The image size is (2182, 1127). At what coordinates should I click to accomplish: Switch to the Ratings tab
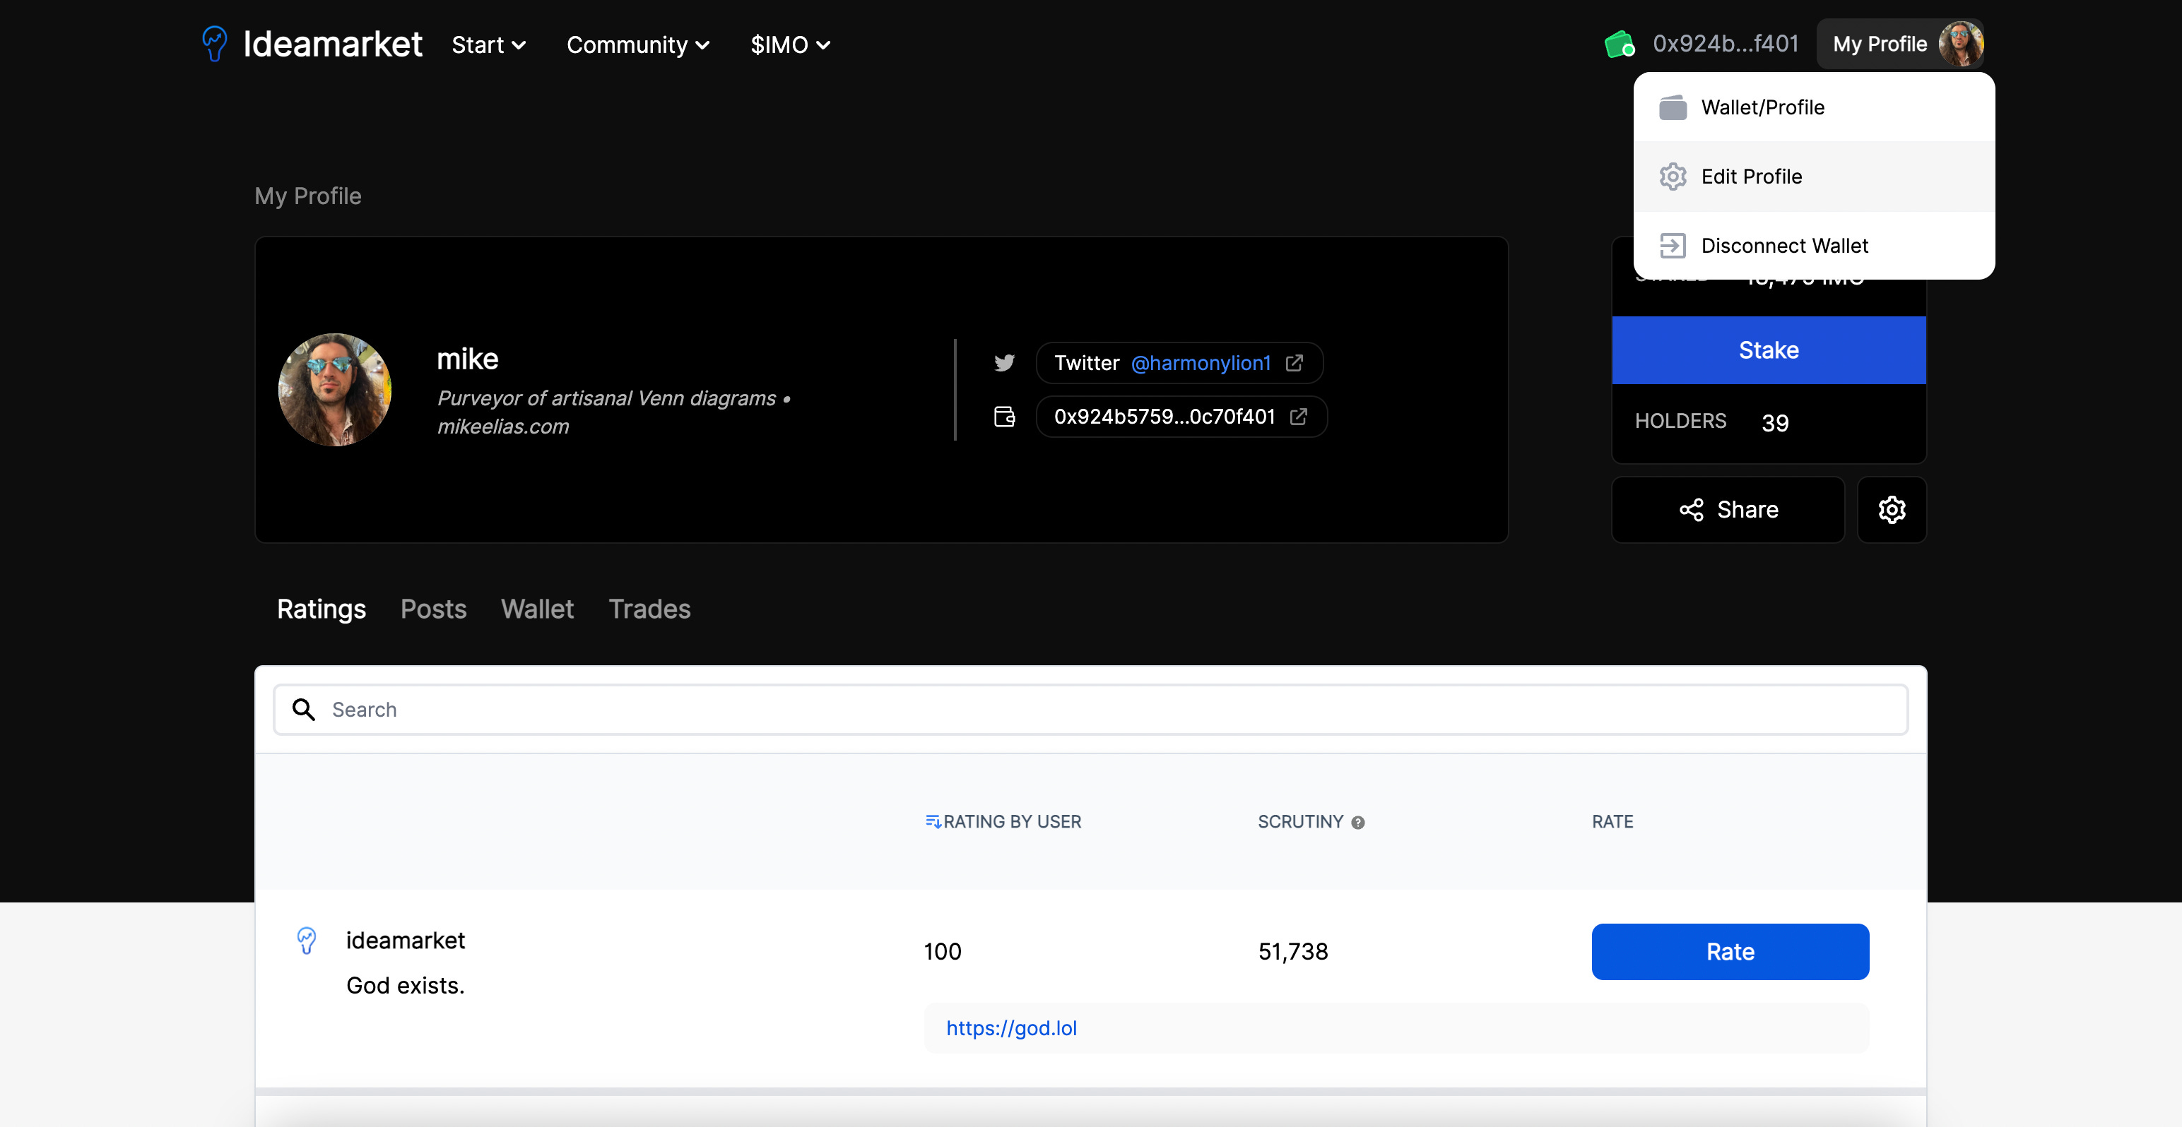click(x=322, y=609)
